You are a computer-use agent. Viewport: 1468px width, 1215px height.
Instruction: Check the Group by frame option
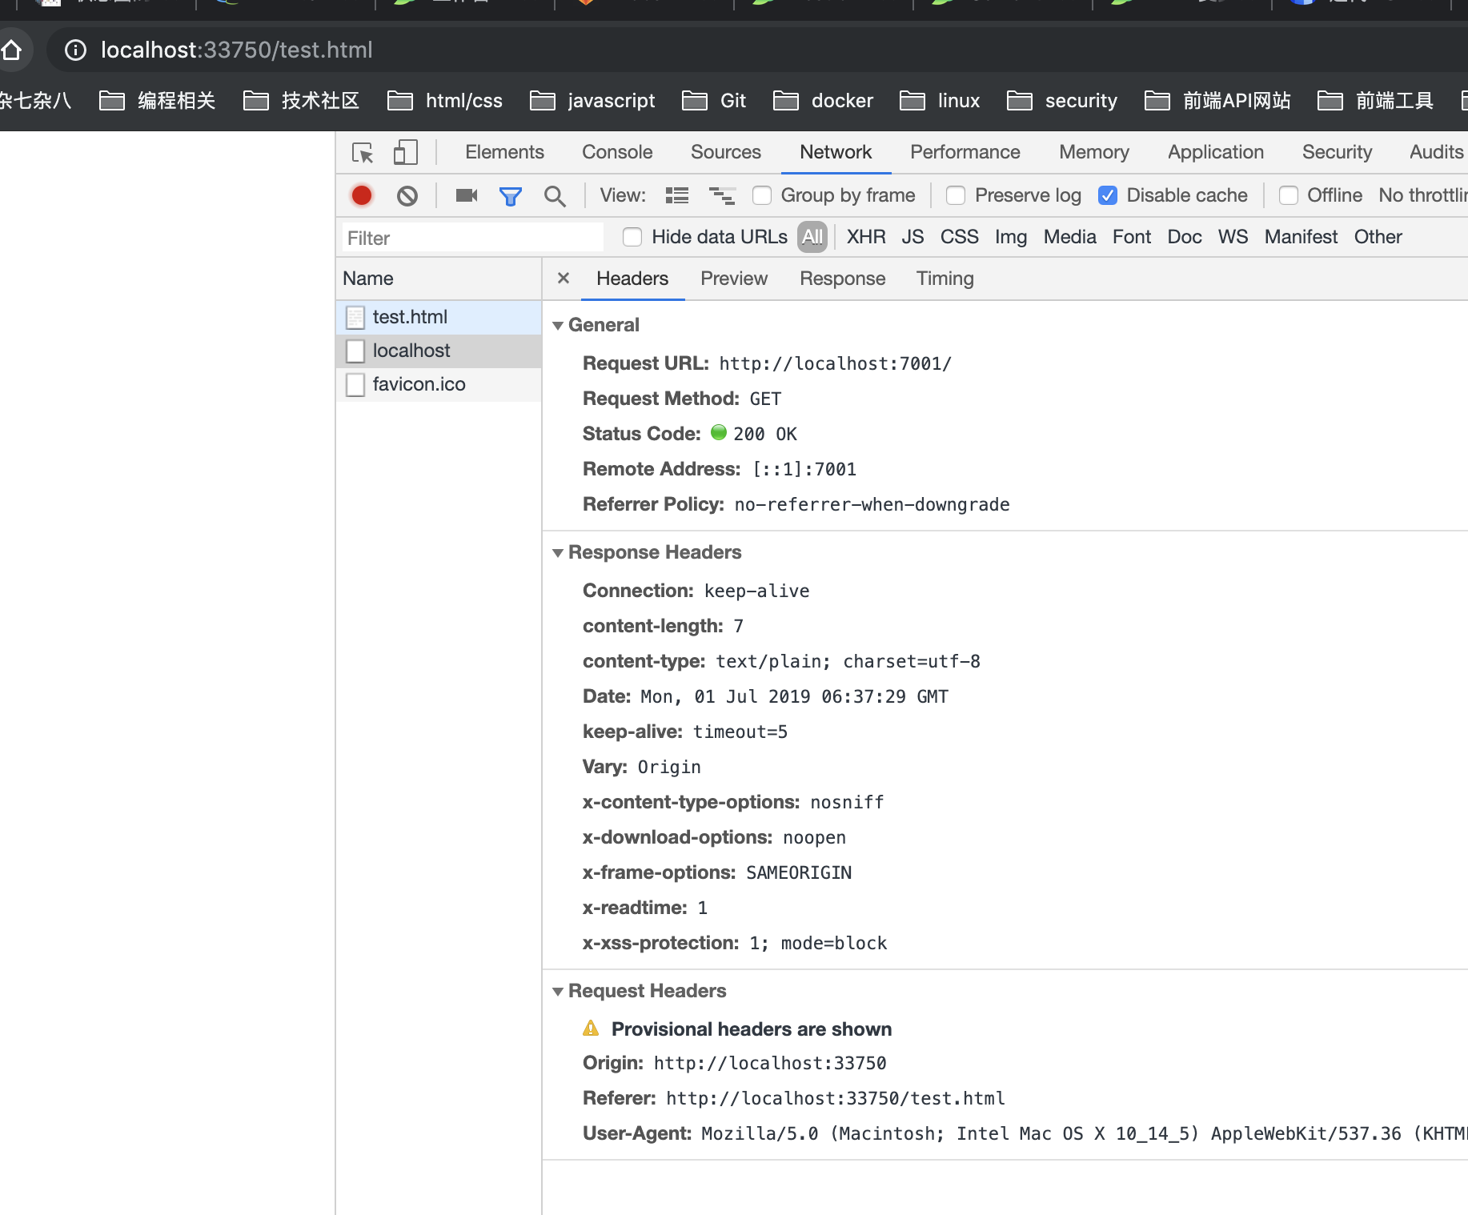761,195
